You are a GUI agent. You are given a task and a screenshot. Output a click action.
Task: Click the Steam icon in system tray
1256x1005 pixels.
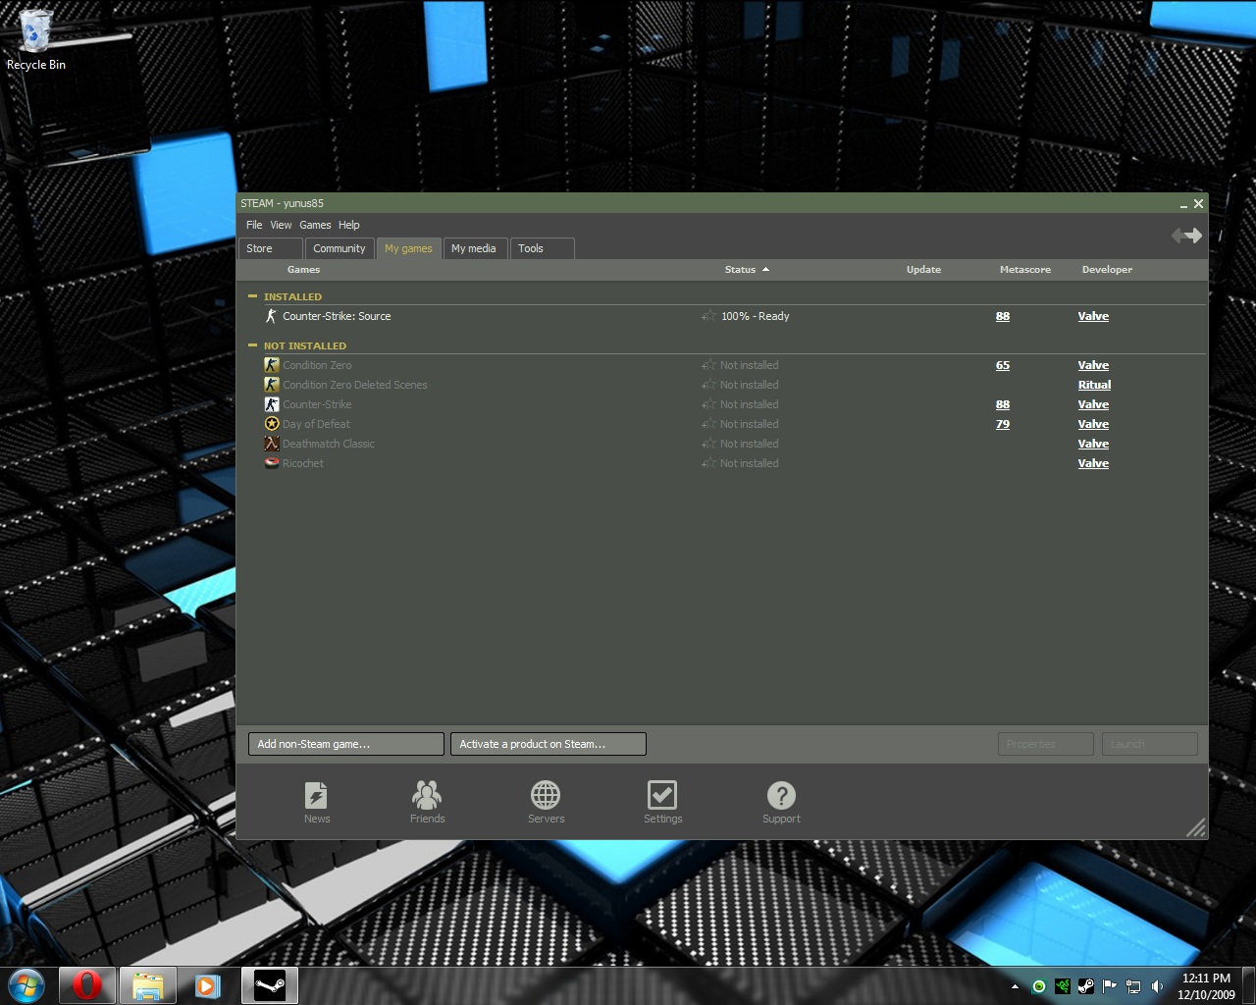point(1086,986)
